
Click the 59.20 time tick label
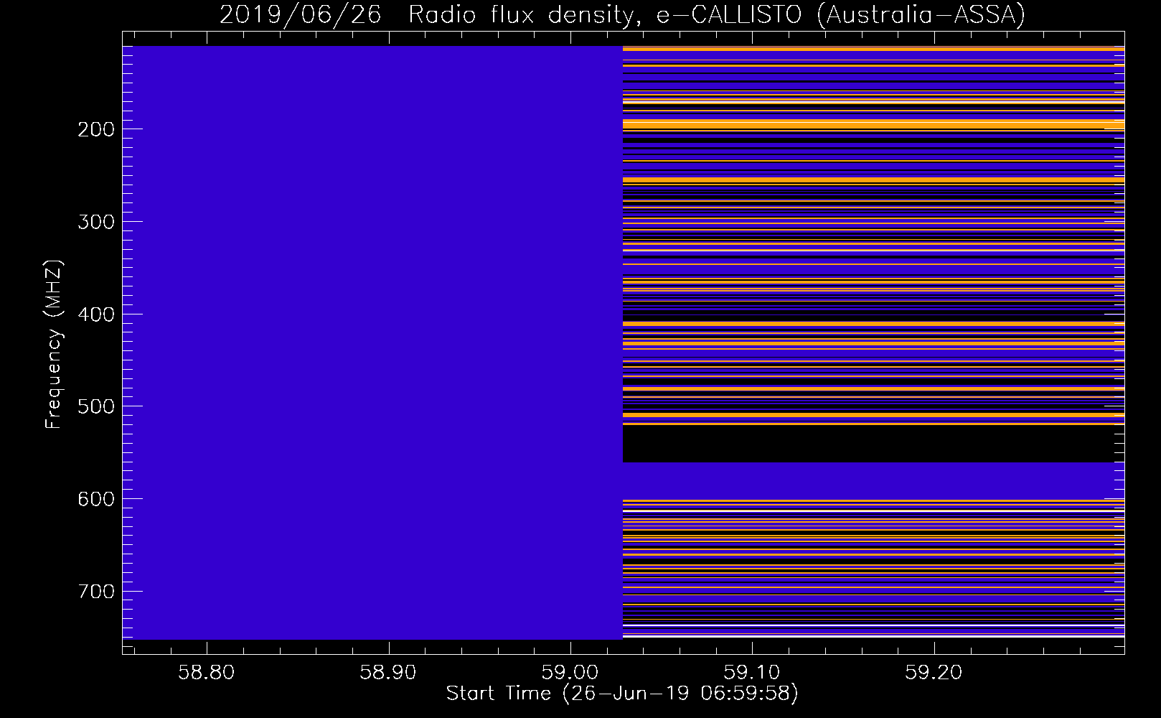pos(934,673)
